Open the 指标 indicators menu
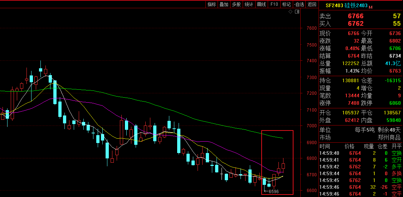The width and height of the screenshot is (403, 197). point(212,4)
